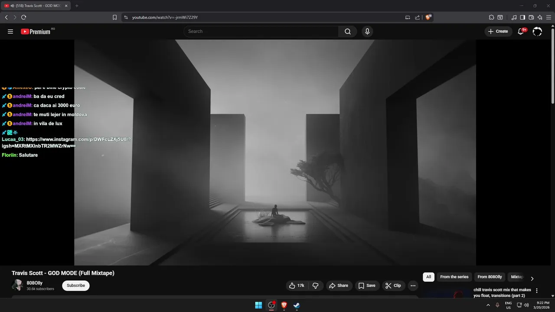Open the YouTube account avatar menu

(x=537, y=31)
